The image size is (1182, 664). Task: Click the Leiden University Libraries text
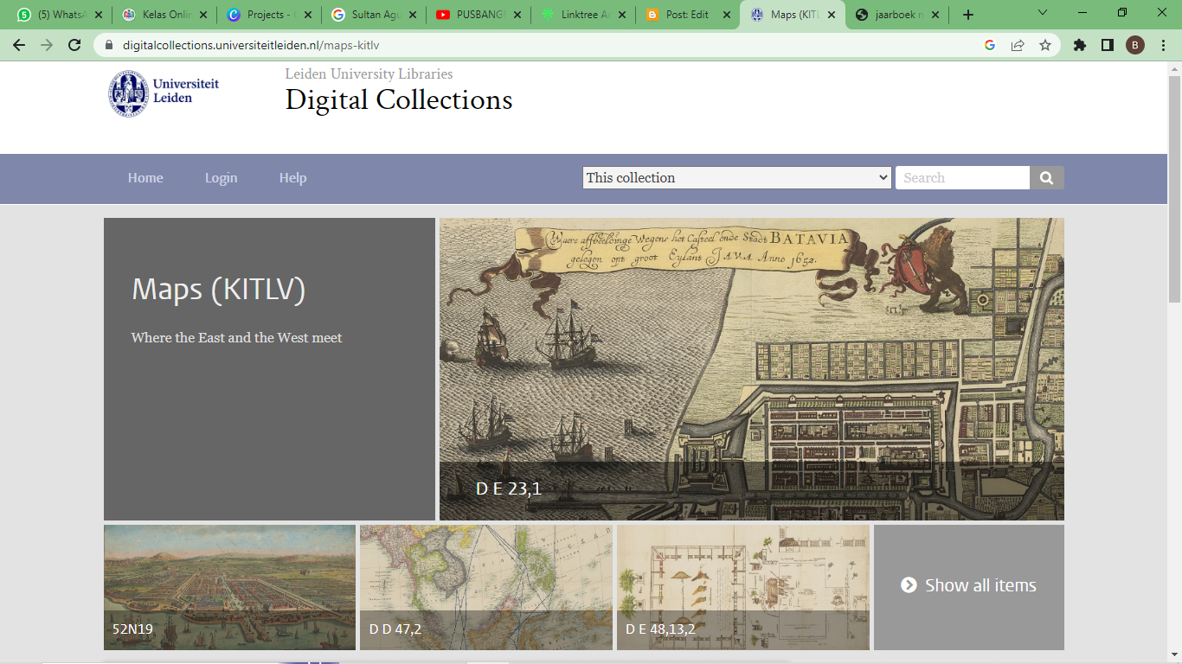coord(369,74)
